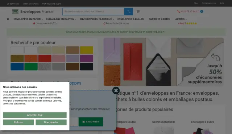Click the magnifier search button
Screen dimensions: 232x134
128,12
